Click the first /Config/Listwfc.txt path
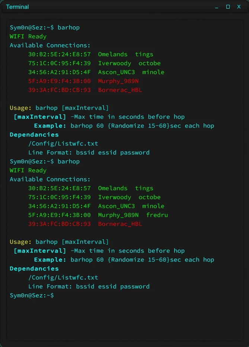Image resolution: width=249 pixels, height=347 pixels. click(63, 144)
